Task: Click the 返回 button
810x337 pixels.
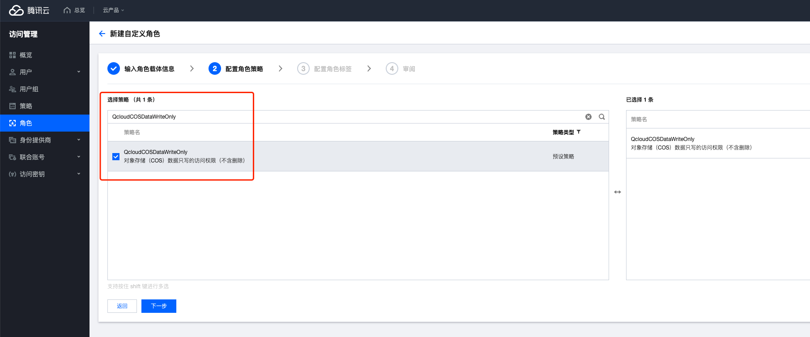Action: [x=122, y=306]
